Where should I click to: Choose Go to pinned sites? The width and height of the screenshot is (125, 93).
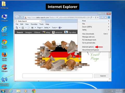coord(94,43)
